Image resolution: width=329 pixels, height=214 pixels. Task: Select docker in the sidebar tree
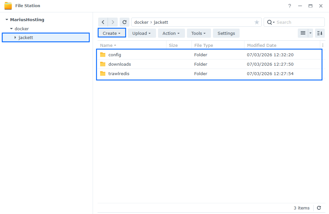tap(21, 29)
